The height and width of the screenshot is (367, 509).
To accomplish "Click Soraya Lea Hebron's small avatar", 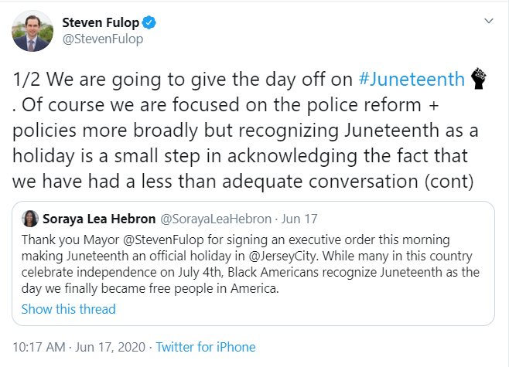I will (x=31, y=217).
